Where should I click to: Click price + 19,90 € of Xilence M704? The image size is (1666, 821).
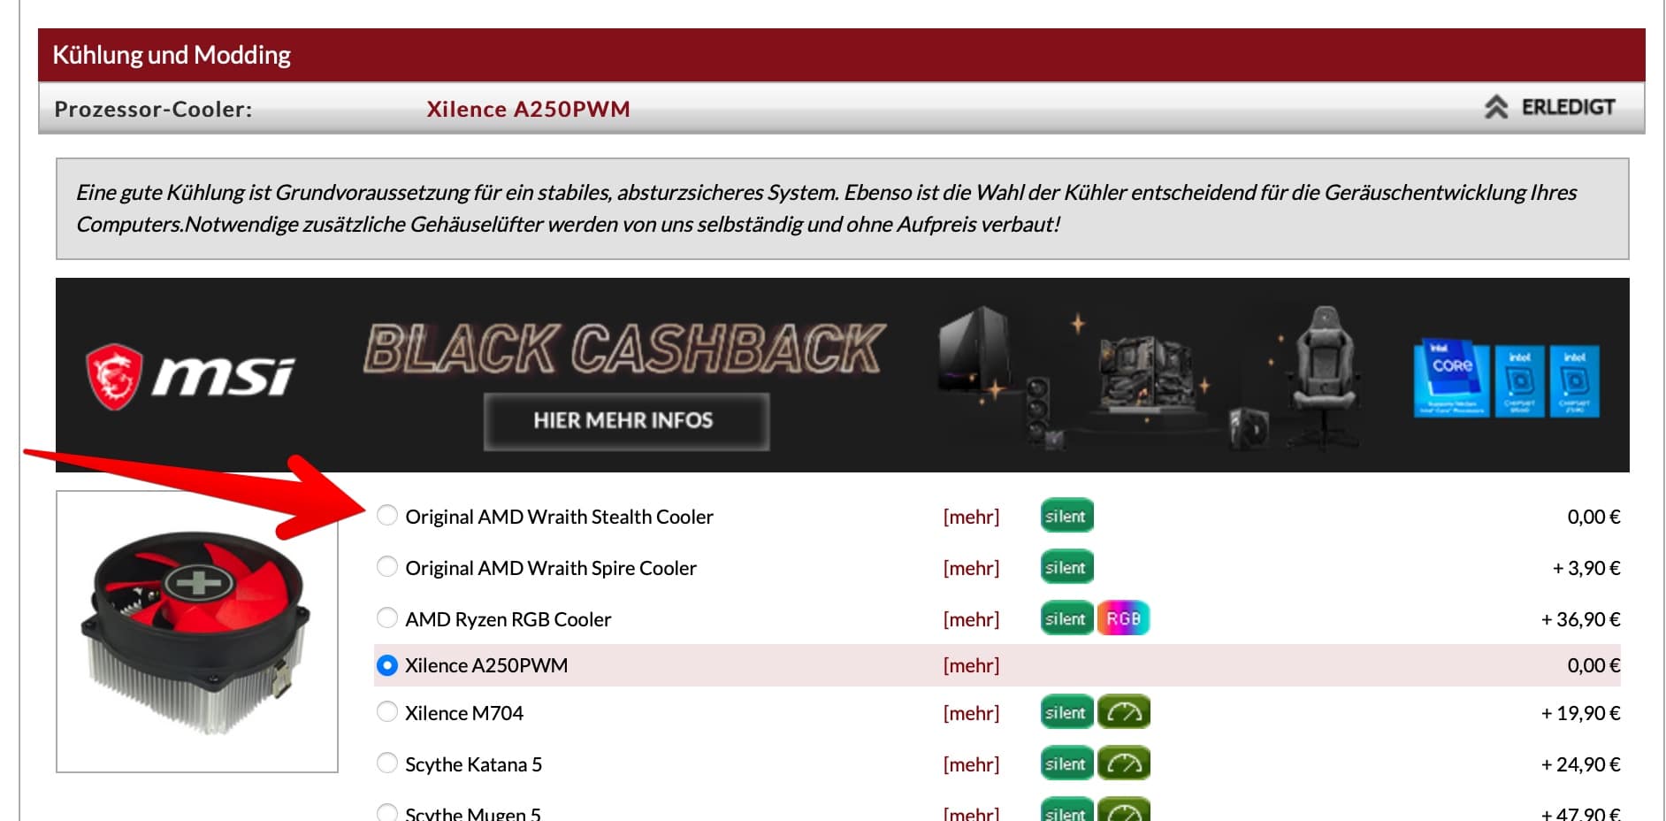pyautogui.click(x=1580, y=713)
